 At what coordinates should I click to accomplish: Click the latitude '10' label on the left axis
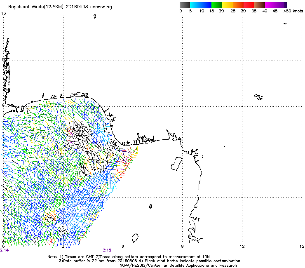point(3,14)
